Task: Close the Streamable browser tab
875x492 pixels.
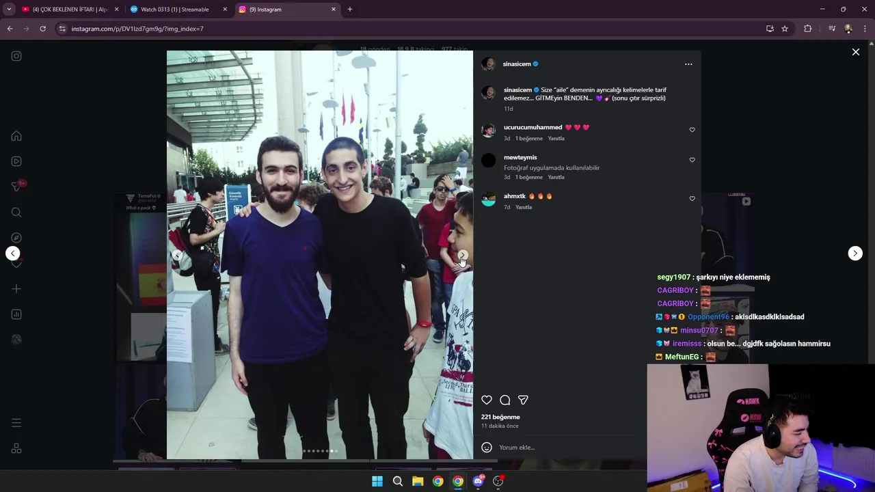Action: 225,10
